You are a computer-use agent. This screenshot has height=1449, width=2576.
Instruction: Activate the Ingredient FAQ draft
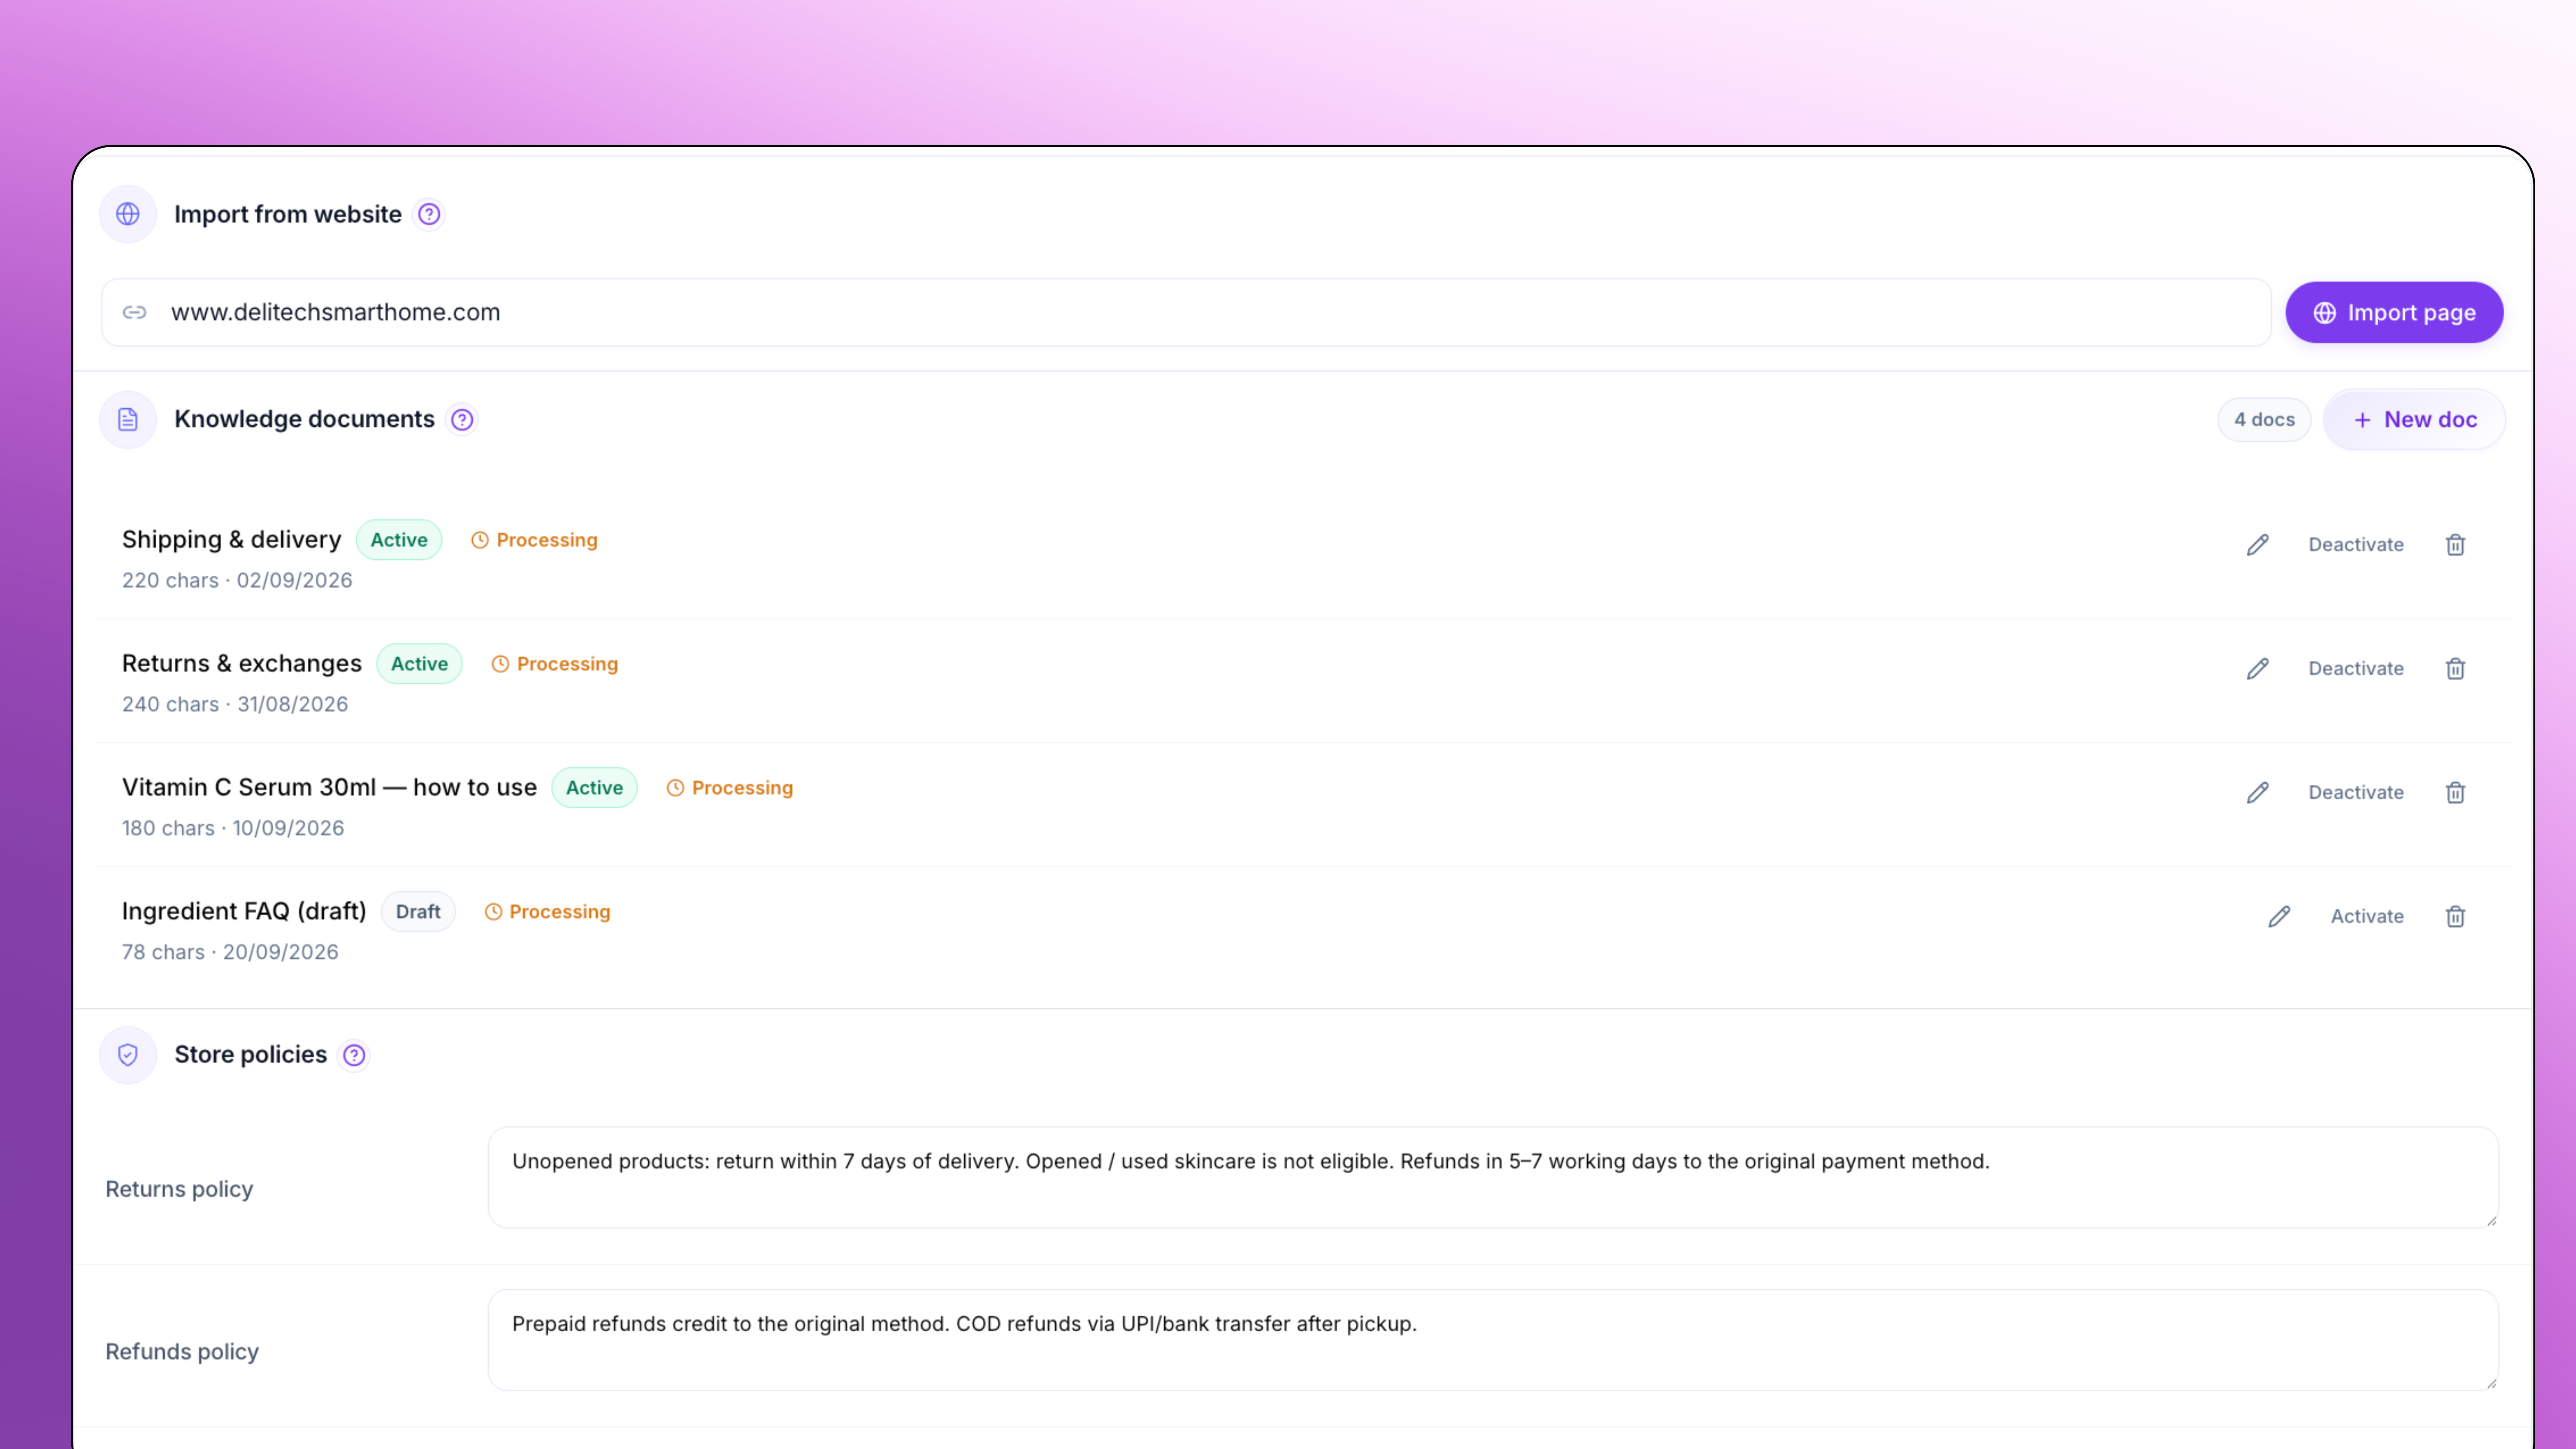(2367, 916)
